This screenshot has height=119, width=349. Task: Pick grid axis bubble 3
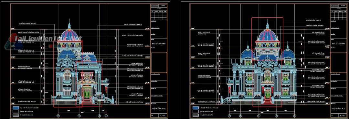coord(259,116)
